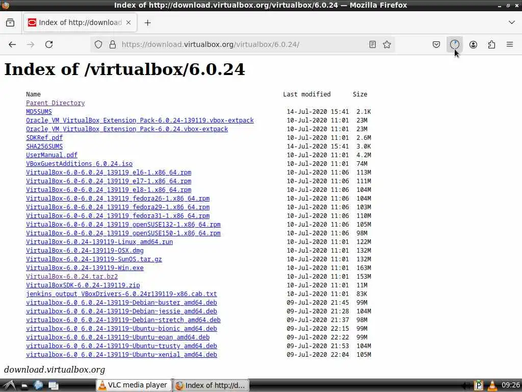Switch to VLC media player taskbar window
This screenshot has width=522, height=392.
point(134,385)
